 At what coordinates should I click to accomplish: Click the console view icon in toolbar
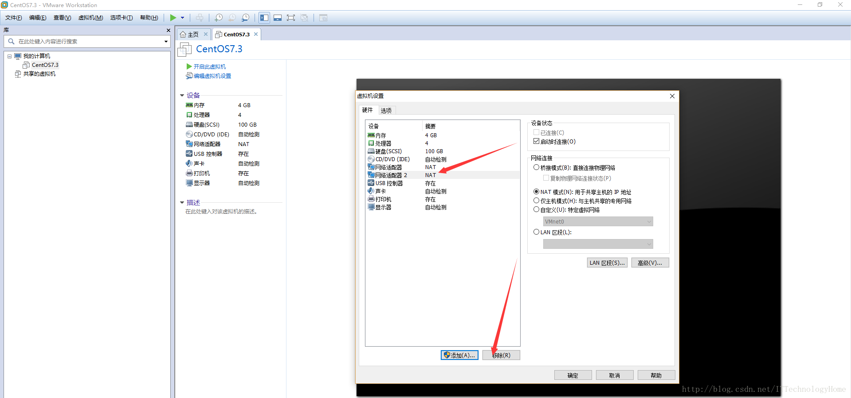[323, 18]
